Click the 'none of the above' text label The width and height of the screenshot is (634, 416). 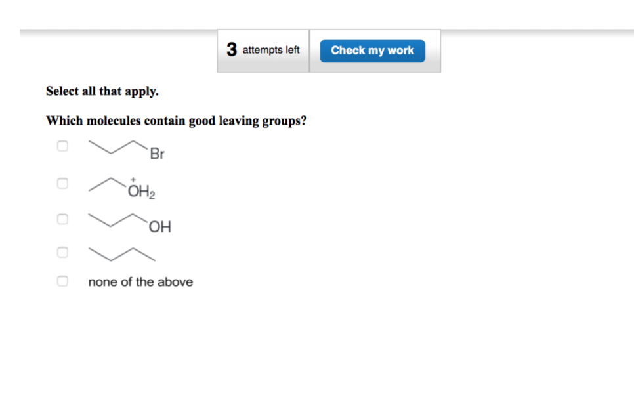coord(140,281)
